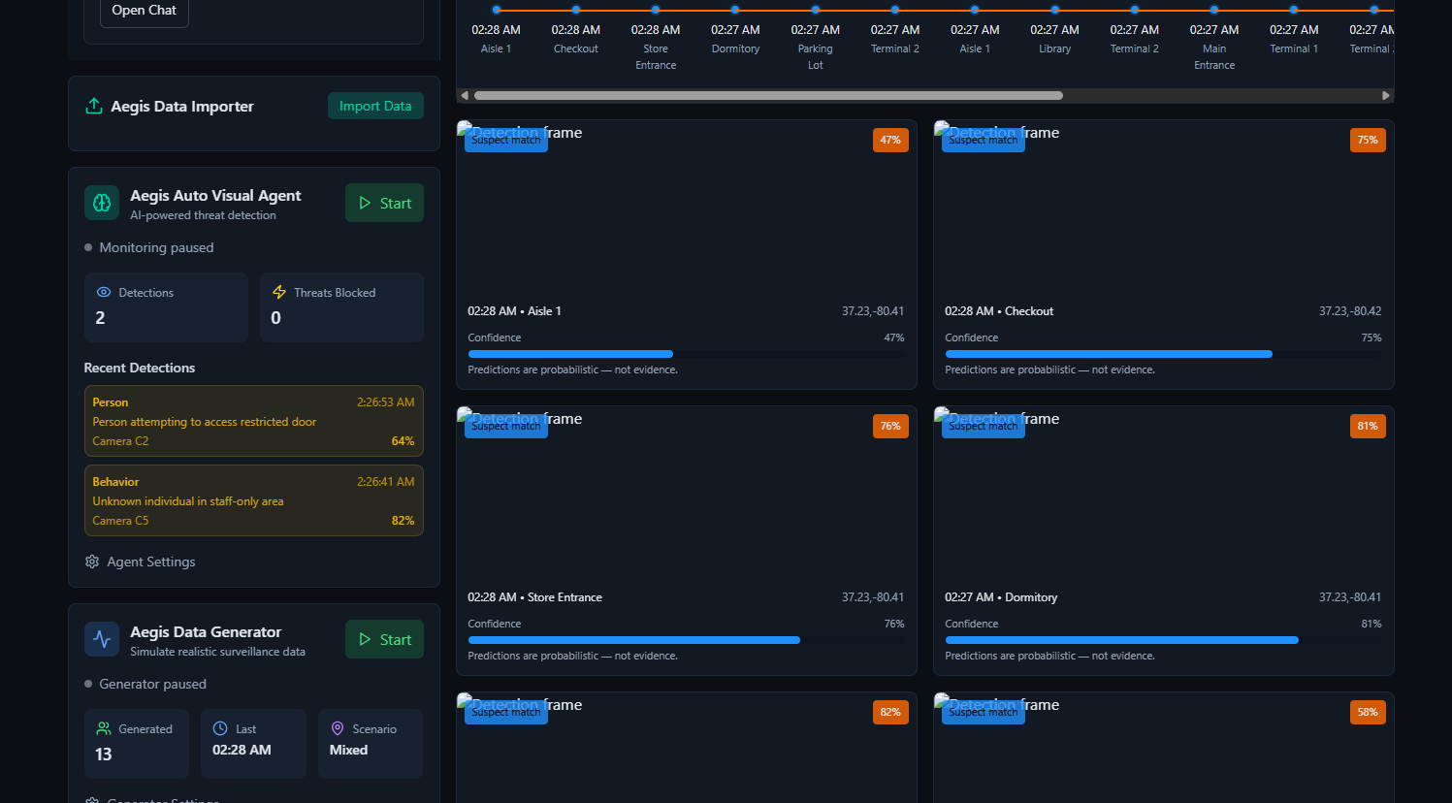Open the Checkout detection frame thumbnail

[1164, 208]
